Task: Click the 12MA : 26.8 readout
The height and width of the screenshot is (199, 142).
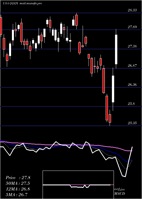Action: (18, 189)
